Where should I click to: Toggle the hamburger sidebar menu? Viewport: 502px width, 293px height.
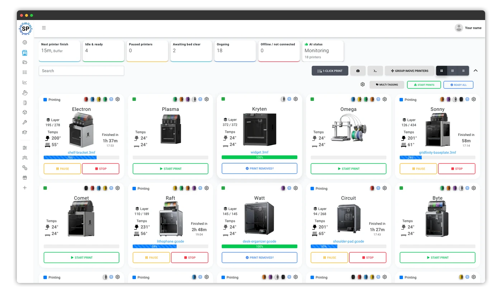tap(44, 28)
